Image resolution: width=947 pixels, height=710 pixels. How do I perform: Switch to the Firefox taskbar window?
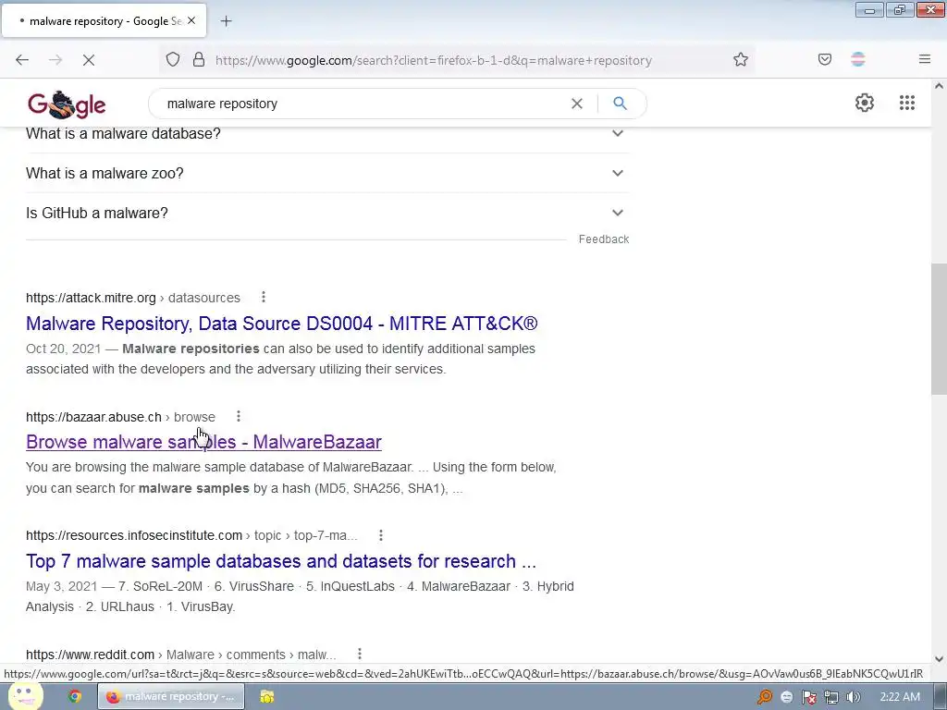tap(171, 697)
